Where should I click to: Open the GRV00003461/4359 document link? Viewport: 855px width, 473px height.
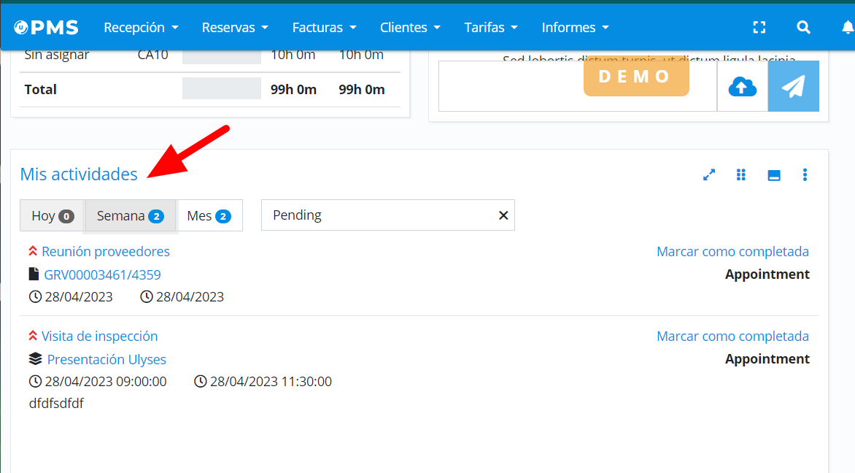coord(102,275)
